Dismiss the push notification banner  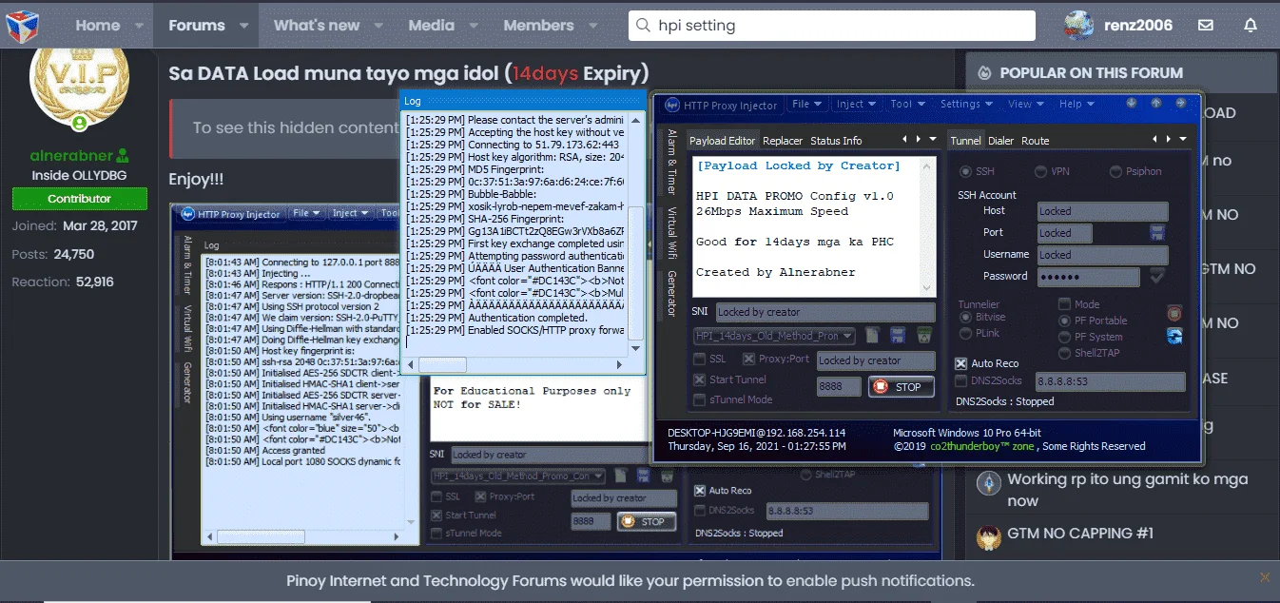1265,577
